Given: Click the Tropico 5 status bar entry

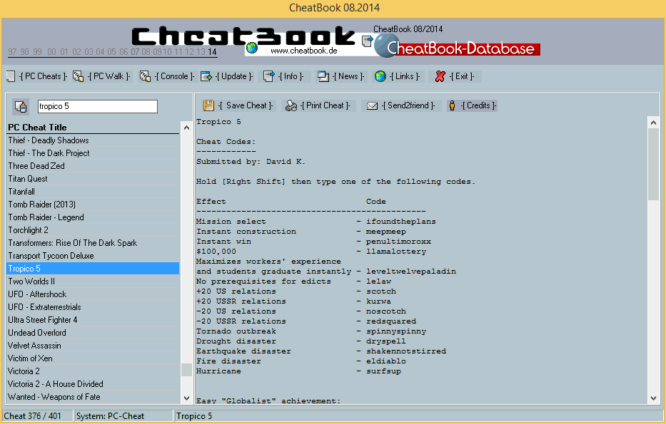Looking at the screenshot, I should click(418, 416).
